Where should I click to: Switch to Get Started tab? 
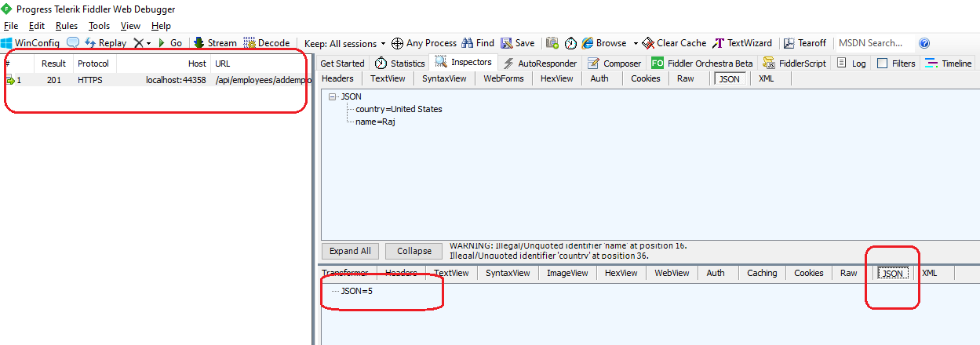tap(342, 64)
